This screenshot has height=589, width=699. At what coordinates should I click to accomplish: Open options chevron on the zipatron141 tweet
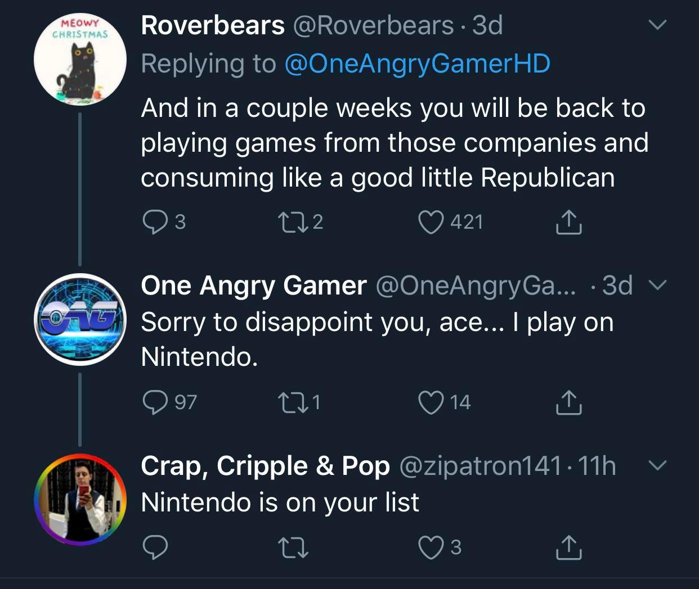pos(657,465)
